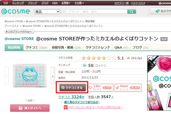Open the 商品 search category dropdown
The image size is (171, 114).
tap(47, 12)
